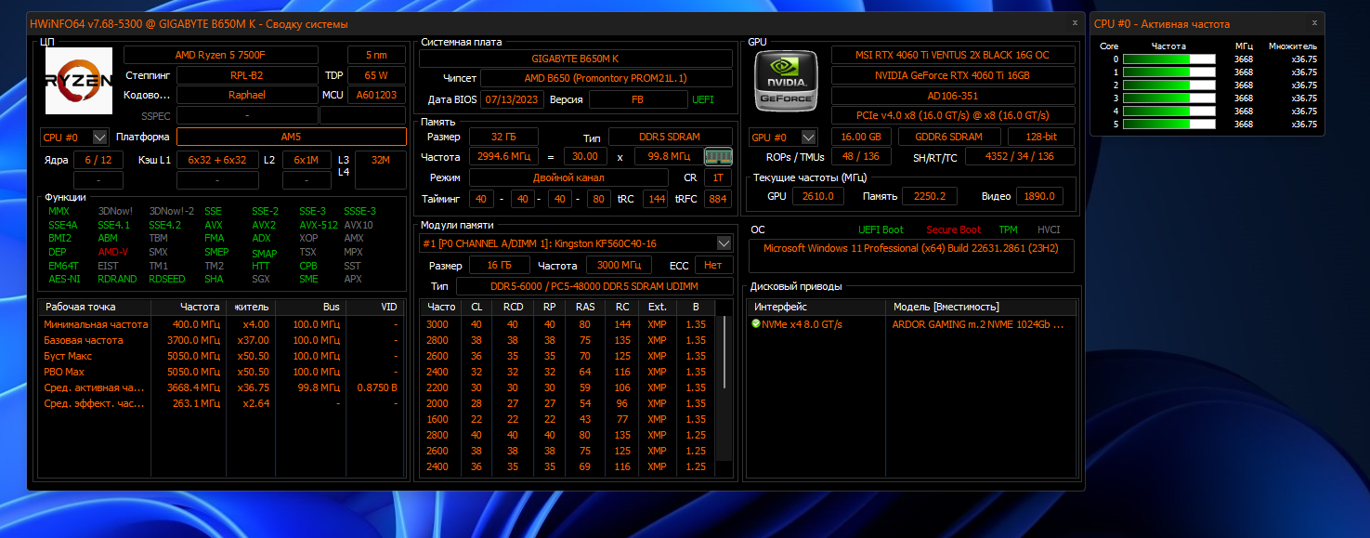Open the CPU #0 selector dropdown
This screenshot has height=538, width=1370.
[x=100, y=138]
